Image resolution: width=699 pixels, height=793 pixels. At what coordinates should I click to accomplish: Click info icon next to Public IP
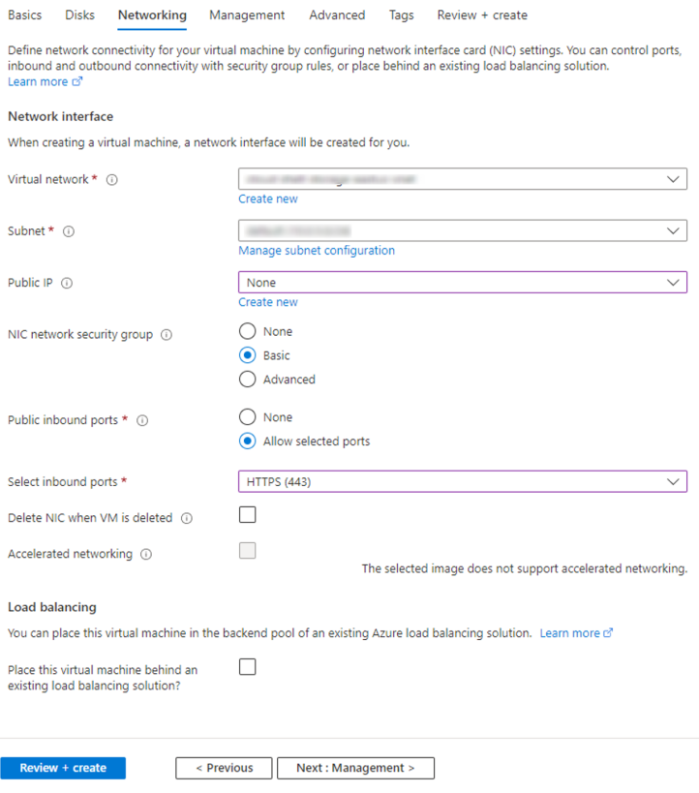pyautogui.click(x=67, y=284)
